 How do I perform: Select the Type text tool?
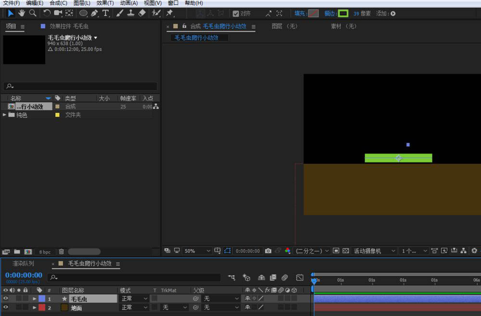pos(105,13)
